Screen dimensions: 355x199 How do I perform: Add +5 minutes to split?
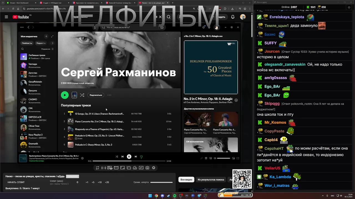click(93, 182)
